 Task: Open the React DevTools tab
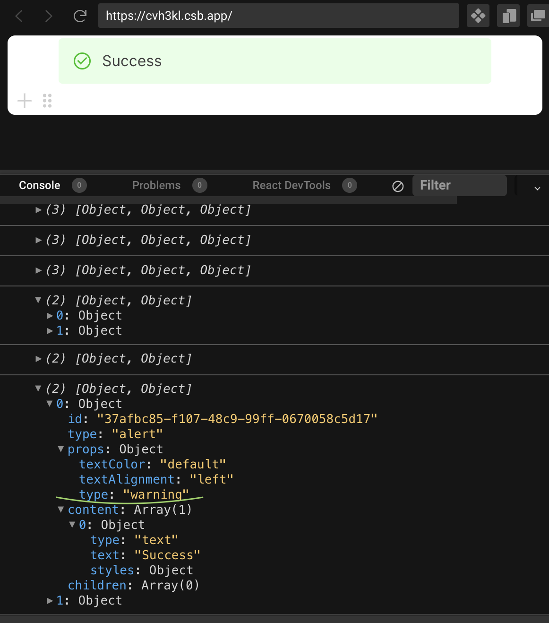tap(291, 185)
